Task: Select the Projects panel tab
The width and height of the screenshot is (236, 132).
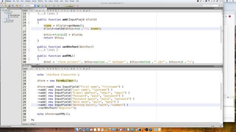Action: tap(4, 8)
